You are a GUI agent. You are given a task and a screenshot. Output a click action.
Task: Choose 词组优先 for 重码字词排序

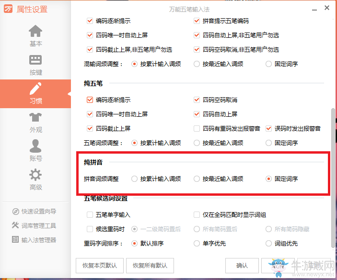pyautogui.click(x=268, y=244)
